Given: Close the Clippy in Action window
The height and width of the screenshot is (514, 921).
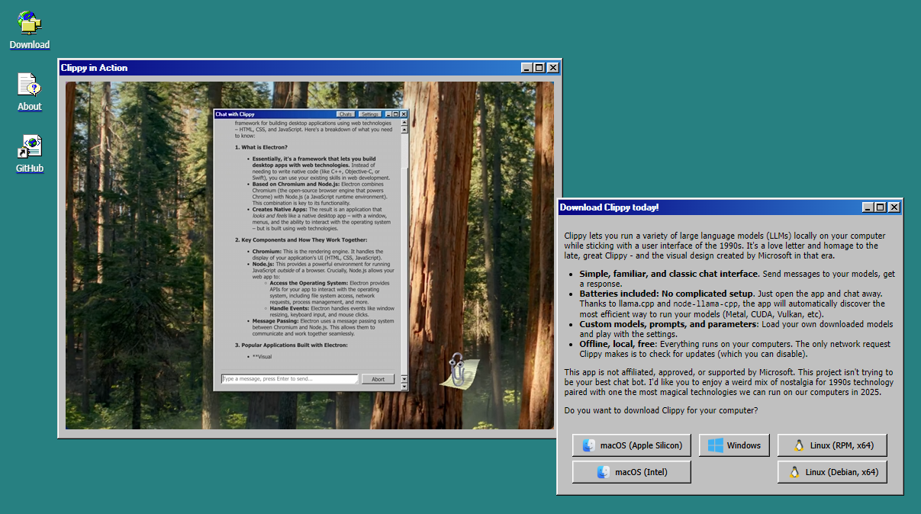Looking at the screenshot, I should tap(553, 68).
